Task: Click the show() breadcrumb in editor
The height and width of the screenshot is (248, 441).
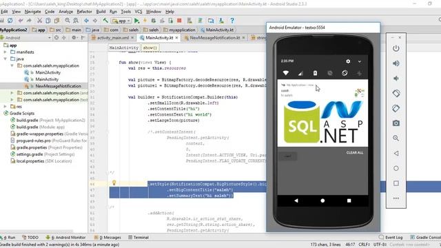Action: (150, 48)
